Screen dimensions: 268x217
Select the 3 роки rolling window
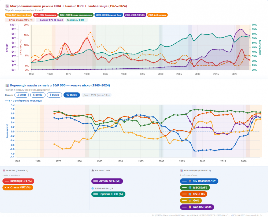point(21,95)
